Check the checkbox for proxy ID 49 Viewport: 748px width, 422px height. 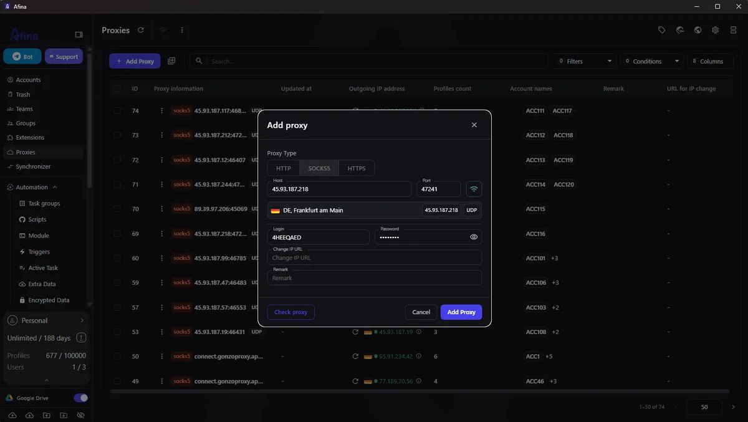(x=117, y=381)
